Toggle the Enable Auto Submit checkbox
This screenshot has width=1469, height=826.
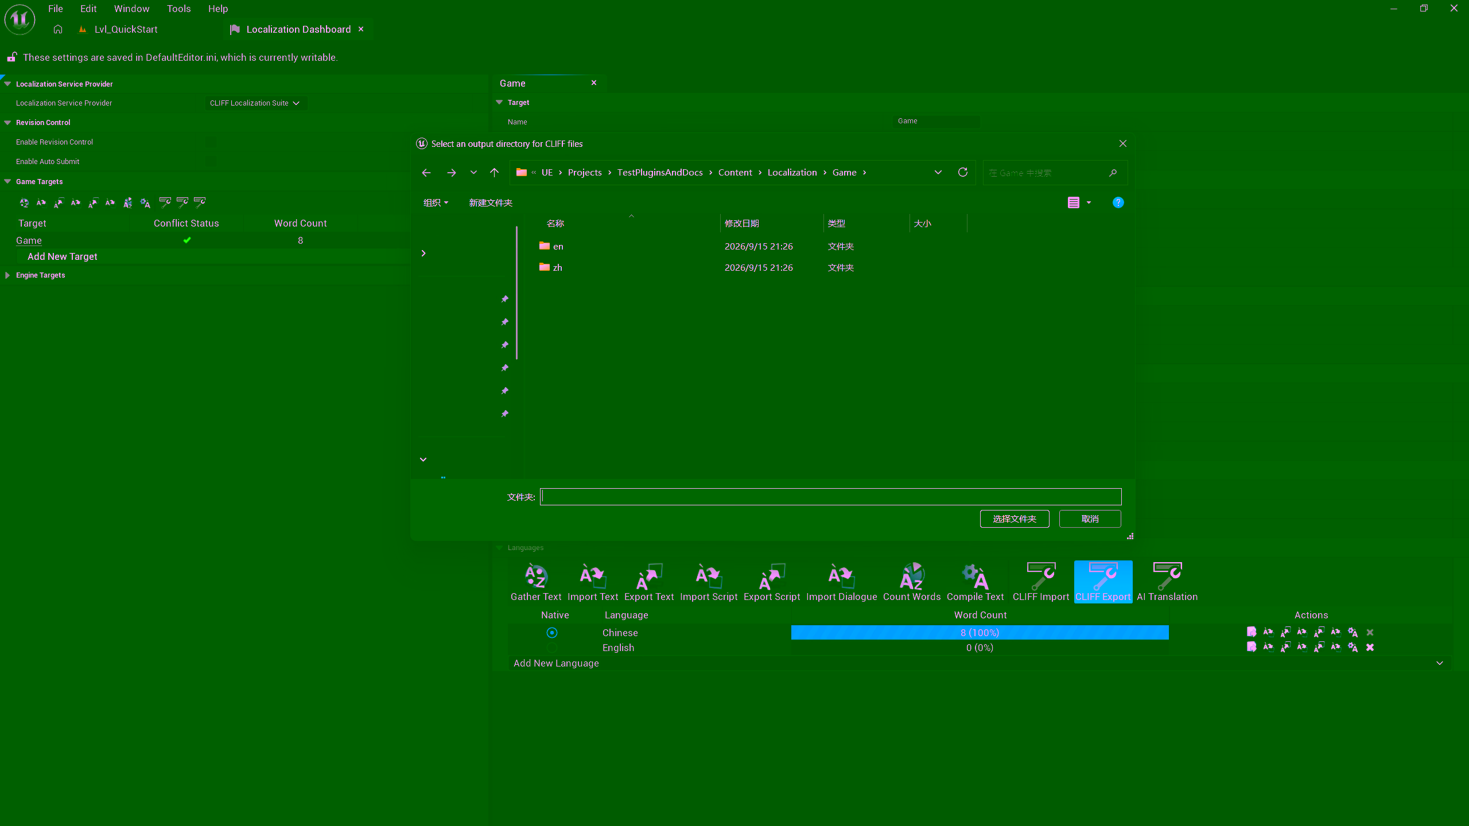click(x=211, y=162)
